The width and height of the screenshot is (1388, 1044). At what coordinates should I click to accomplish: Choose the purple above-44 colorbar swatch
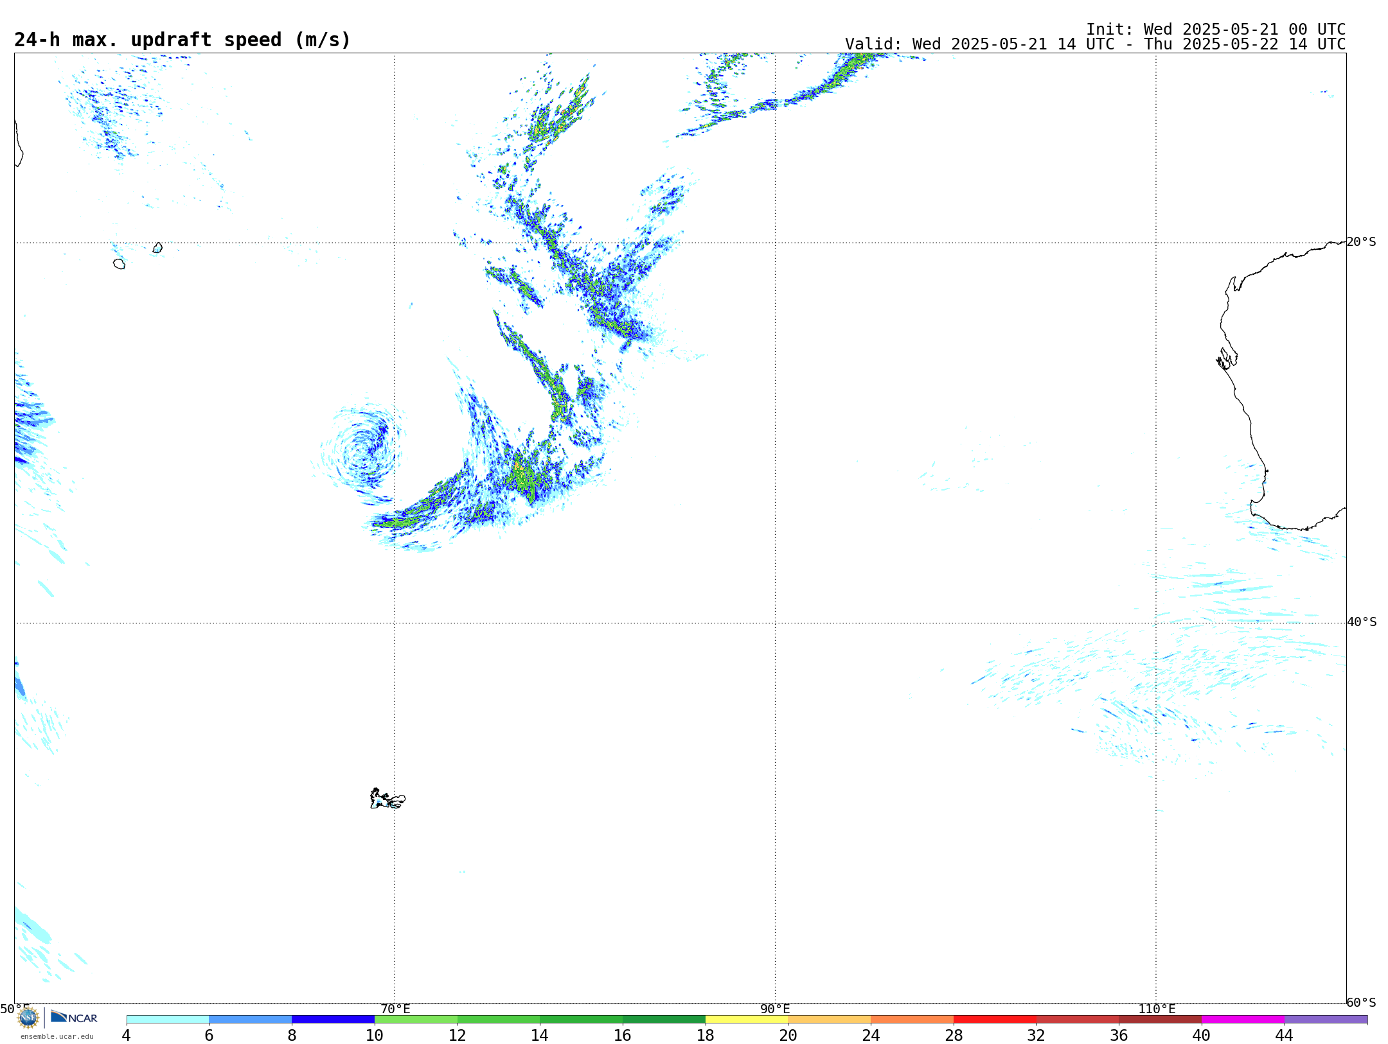coord(1326,1020)
